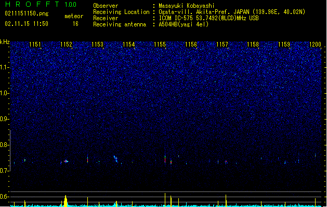Select the filename 0211151150.png
Screen dimensions: 327x207
[27, 14]
